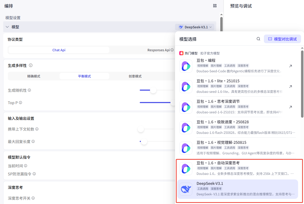Collapse the 模型 section chevron
The image size is (304, 204).
click(x=8, y=27)
